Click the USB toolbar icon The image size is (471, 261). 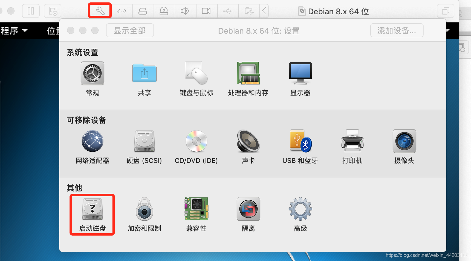[227, 11]
